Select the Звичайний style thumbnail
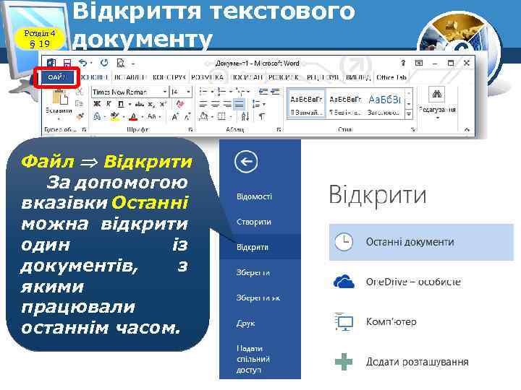The width and height of the screenshot is (521, 390). (306, 104)
